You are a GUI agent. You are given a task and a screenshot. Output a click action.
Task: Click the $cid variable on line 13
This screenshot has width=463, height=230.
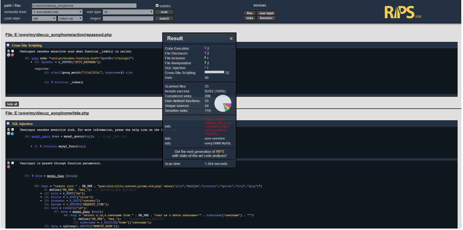[55, 193]
